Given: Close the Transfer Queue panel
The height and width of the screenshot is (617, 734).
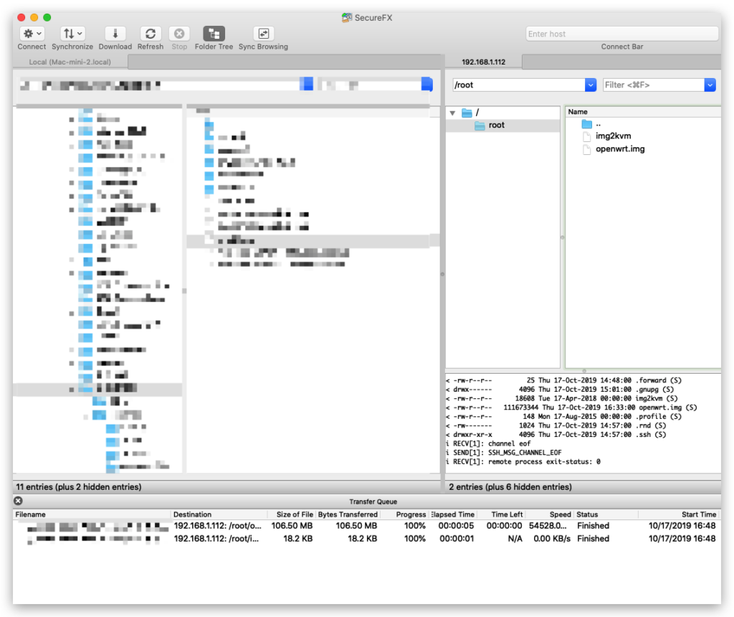Looking at the screenshot, I should tap(18, 501).
